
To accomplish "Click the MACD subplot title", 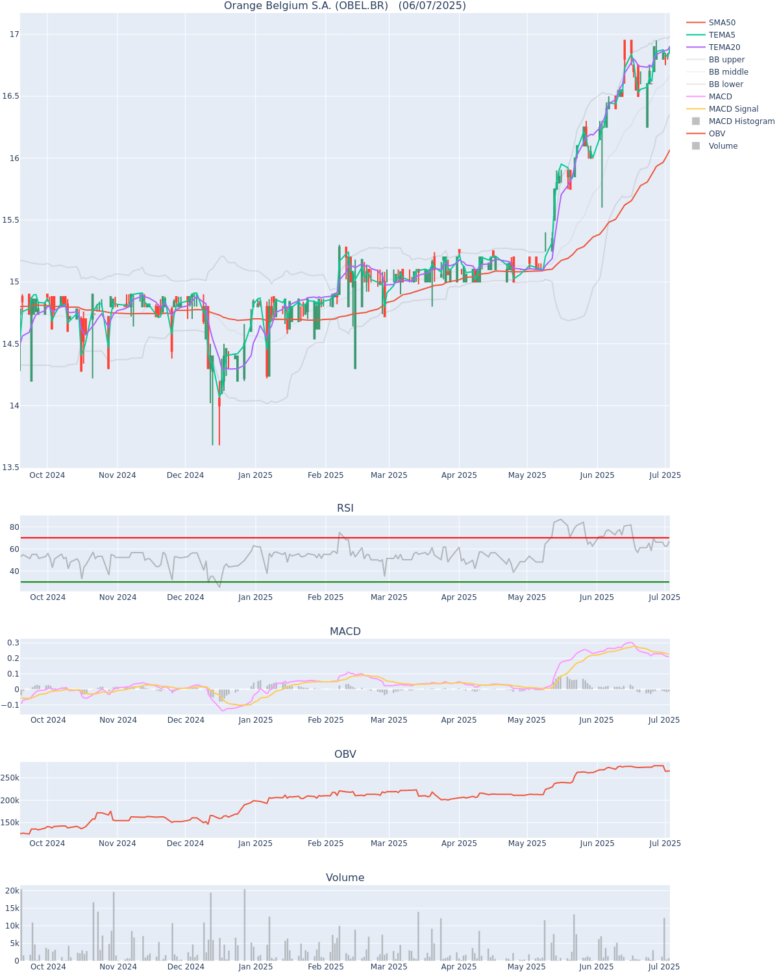I will click(345, 631).
